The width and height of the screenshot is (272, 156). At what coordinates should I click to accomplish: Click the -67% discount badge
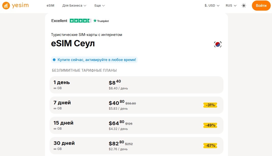tap(210, 146)
